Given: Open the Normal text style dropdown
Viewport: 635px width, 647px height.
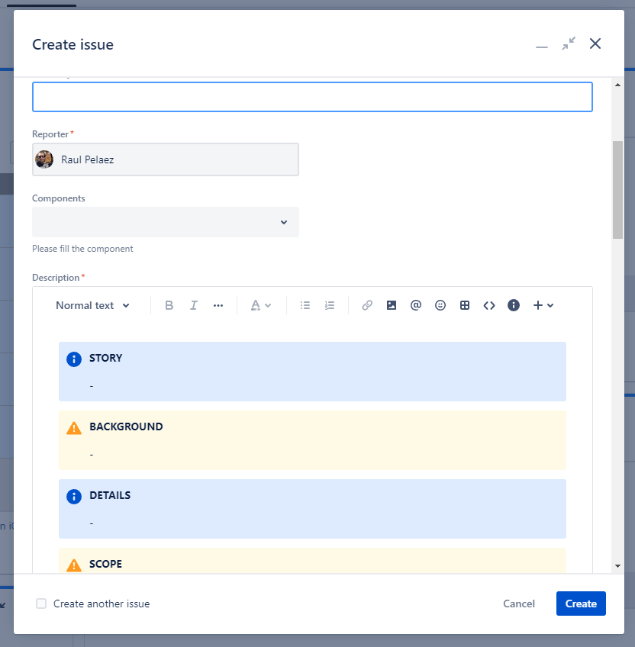Looking at the screenshot, I should (x=92, y=305).
